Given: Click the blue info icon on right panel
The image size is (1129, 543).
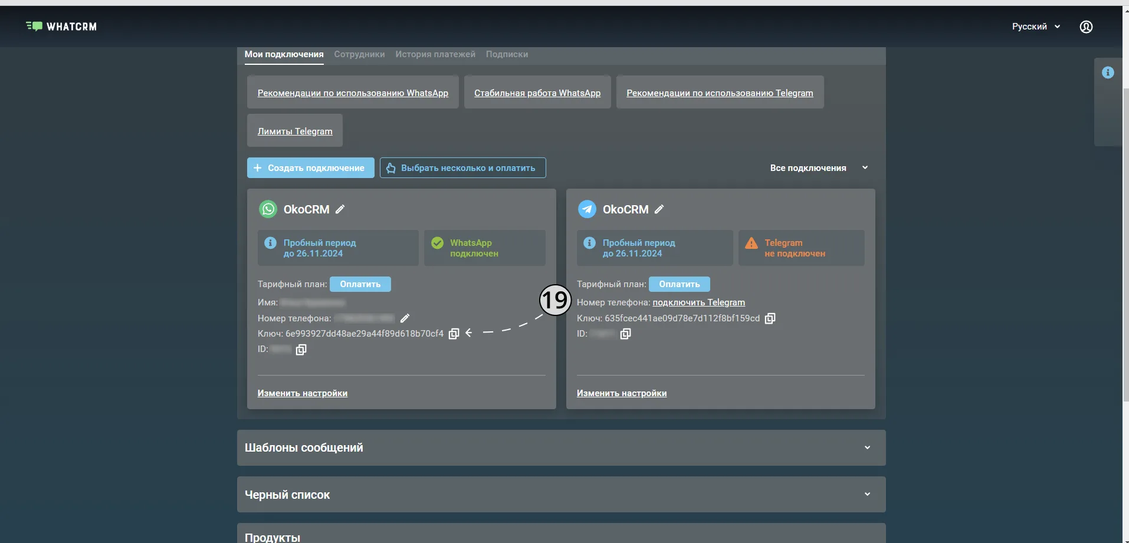Looking at the screenshot, I should coord(1108,73).
